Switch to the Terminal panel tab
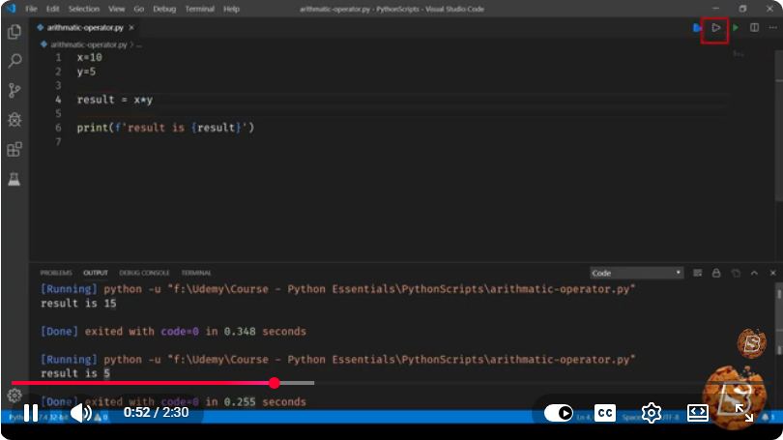This screenshot has width=783, height=440. pos(195,273)
